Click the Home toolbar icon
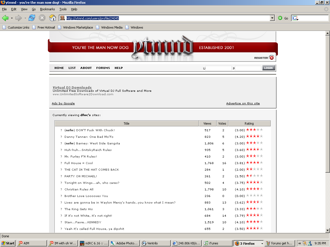Screen dimensions: 330x247 (52, 18)
